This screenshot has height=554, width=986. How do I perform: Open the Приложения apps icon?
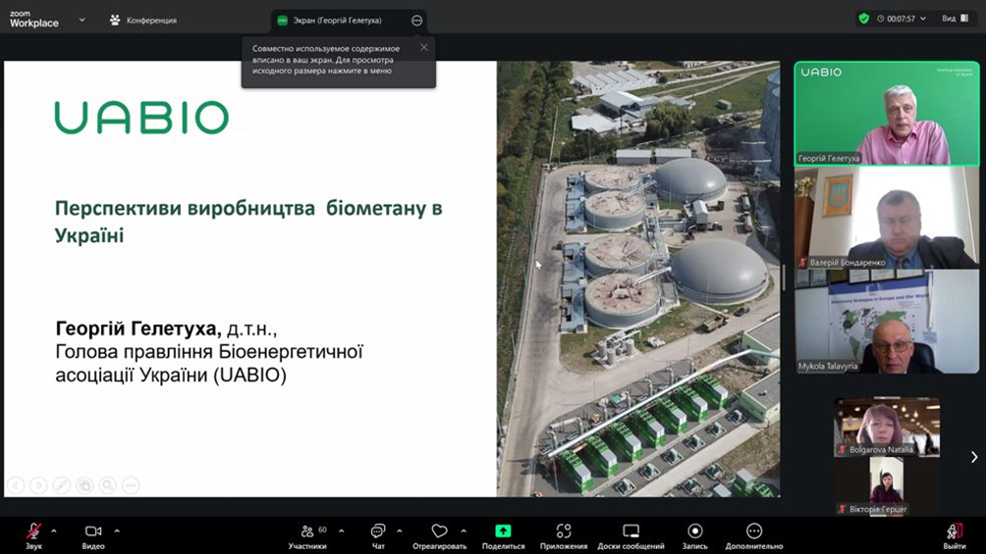(564, 531)
